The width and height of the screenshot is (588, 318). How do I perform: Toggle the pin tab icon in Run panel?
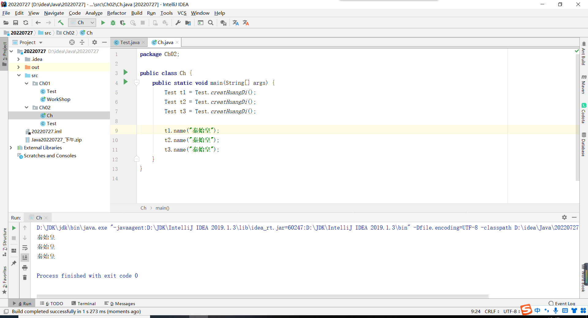[x=14, y=263]
